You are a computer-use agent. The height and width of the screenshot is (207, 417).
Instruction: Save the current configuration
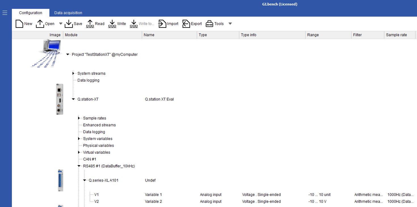point(69,23)
